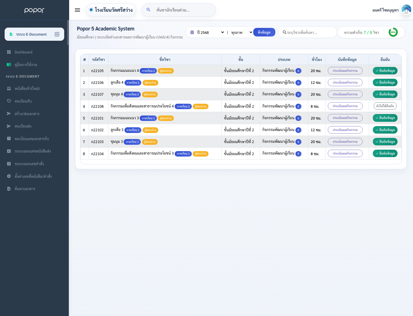Viewport: 413px width, 316px height.
Task: Click the user profile avatar
Action: click(406, 10)
